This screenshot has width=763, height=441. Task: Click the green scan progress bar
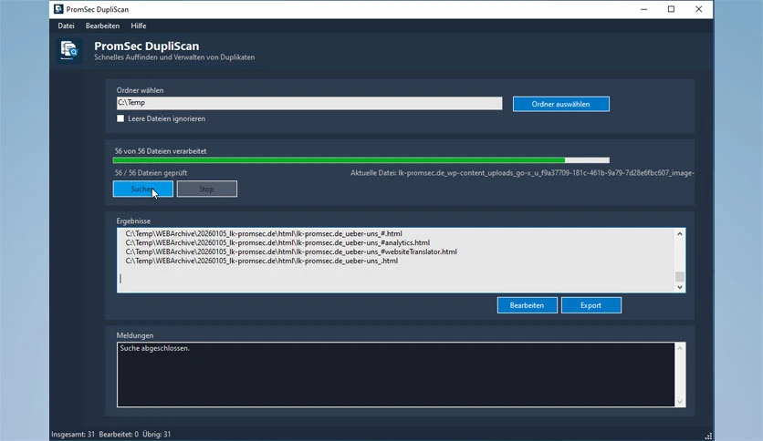click(361, 160)
